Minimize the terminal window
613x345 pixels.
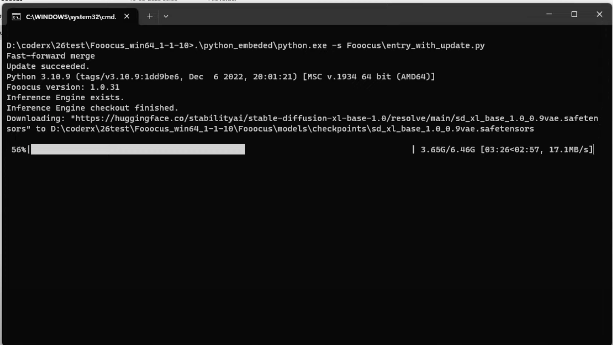click(549, 14)
